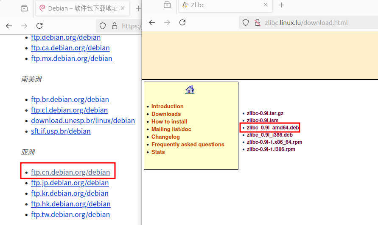Click the shield icon in Debian address bar

tap(103, 26)
